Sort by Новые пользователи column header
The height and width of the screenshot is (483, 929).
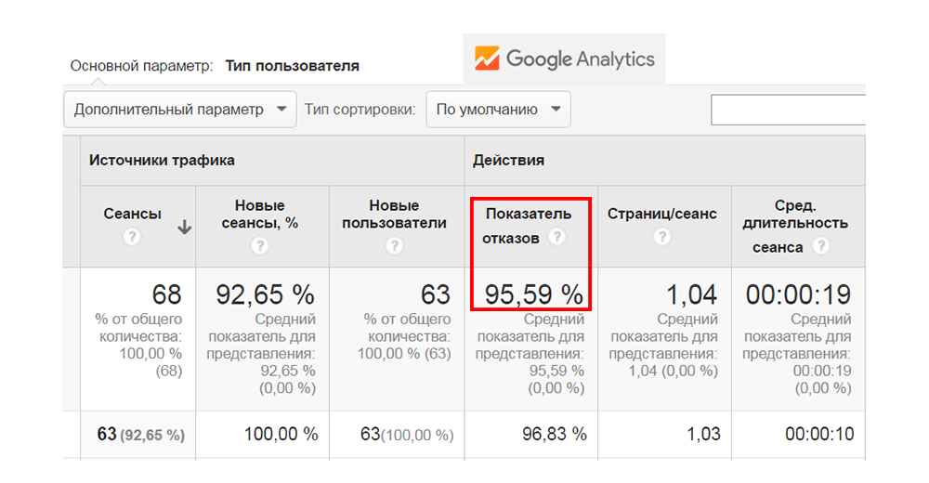(394, 214)
